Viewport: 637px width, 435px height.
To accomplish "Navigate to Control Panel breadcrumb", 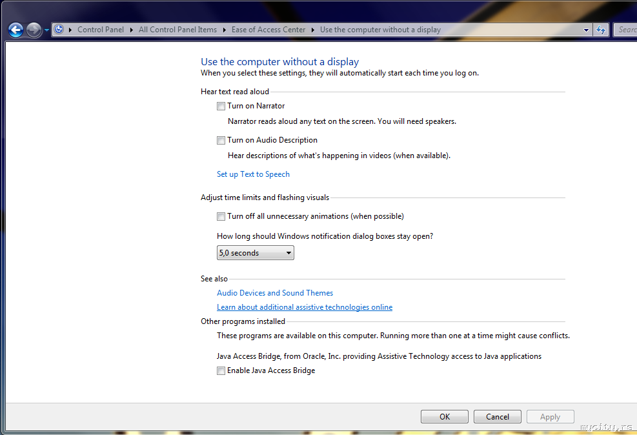I will coord(101,30).
